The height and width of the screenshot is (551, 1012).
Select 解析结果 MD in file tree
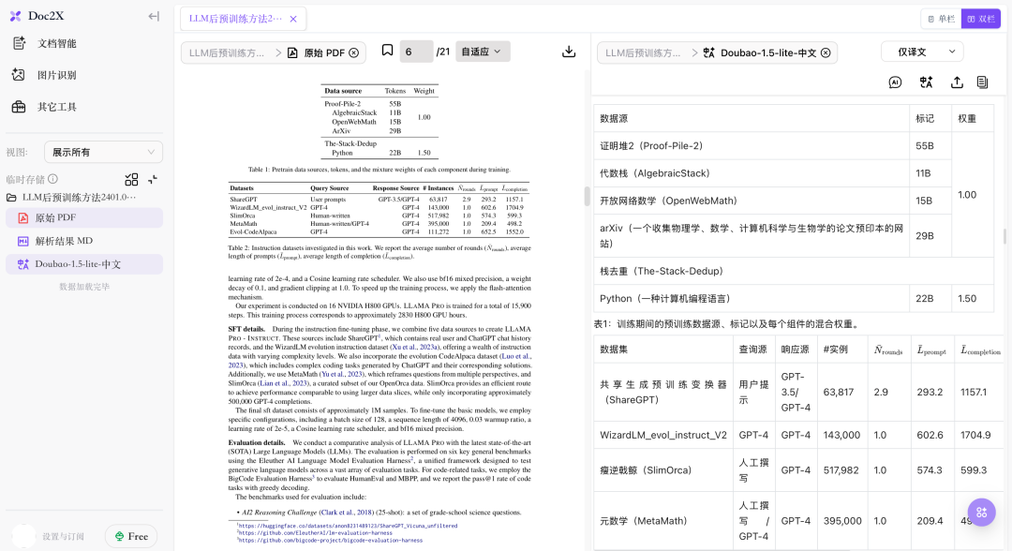pos(84,241)
